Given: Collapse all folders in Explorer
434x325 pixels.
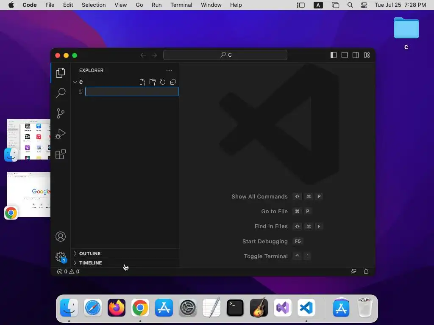Looking at the screenshot, I should (x=173, y=82).
